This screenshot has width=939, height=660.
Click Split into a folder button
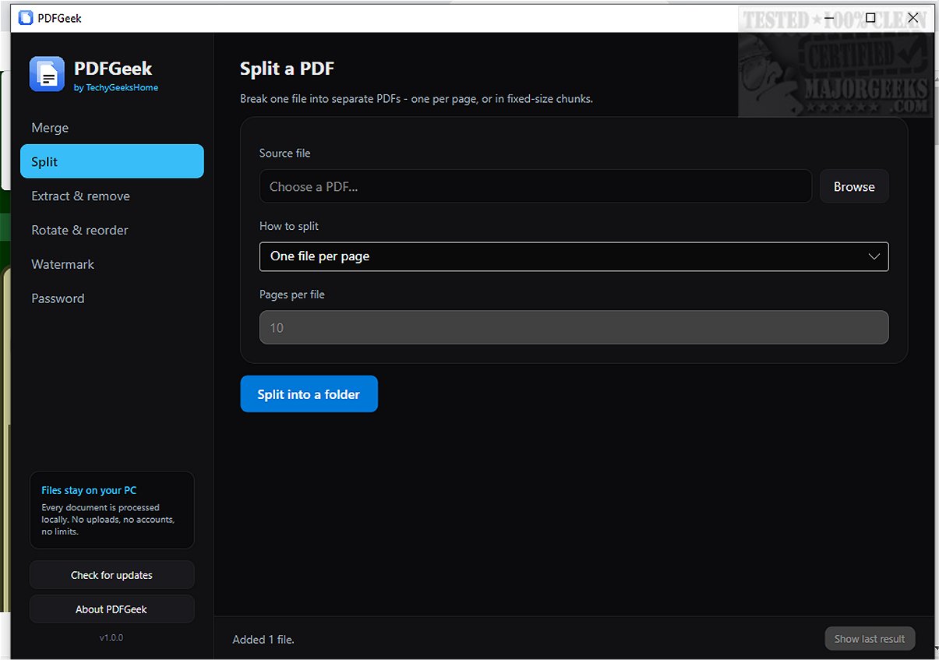point(309,394)
